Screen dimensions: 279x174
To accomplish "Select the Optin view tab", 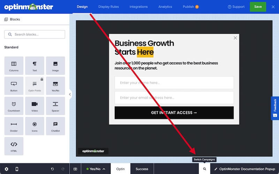I will (x=120, y=169).
